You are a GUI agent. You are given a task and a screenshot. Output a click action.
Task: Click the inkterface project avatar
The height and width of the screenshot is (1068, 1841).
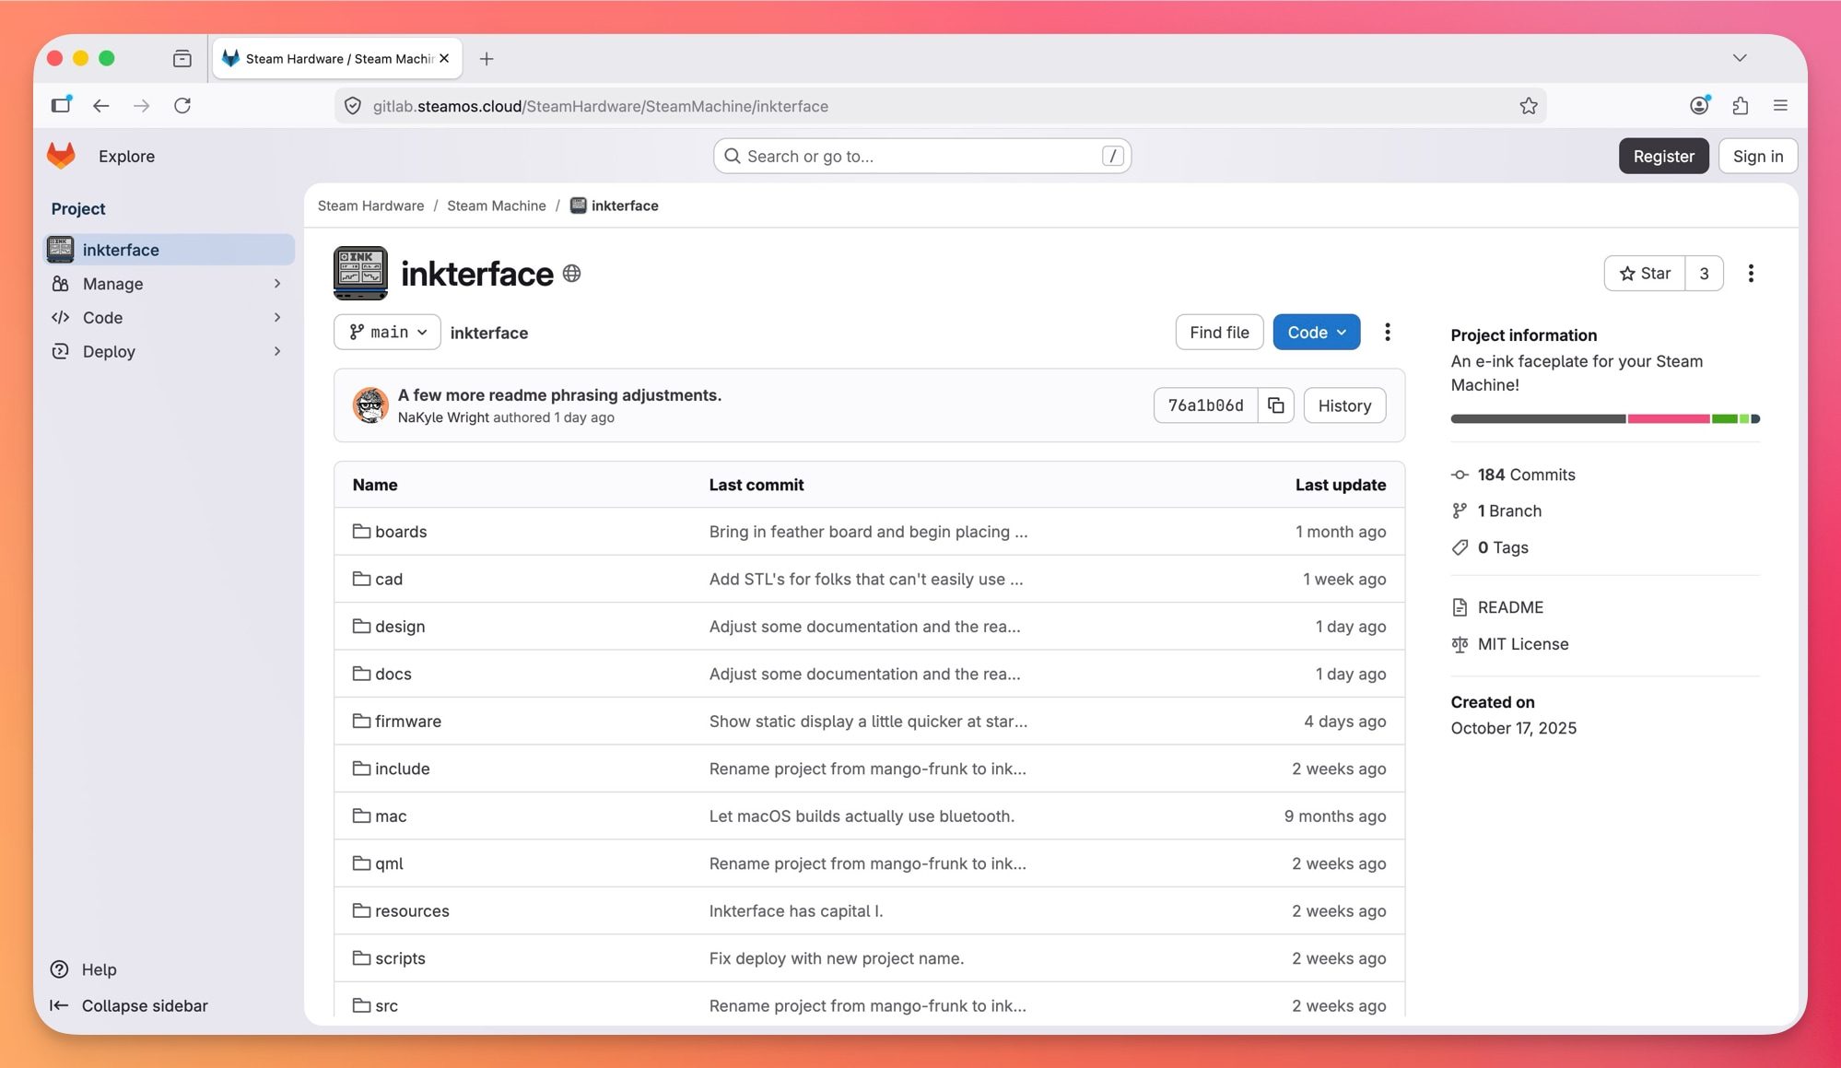pyautogui.click(x=360, y=273)
